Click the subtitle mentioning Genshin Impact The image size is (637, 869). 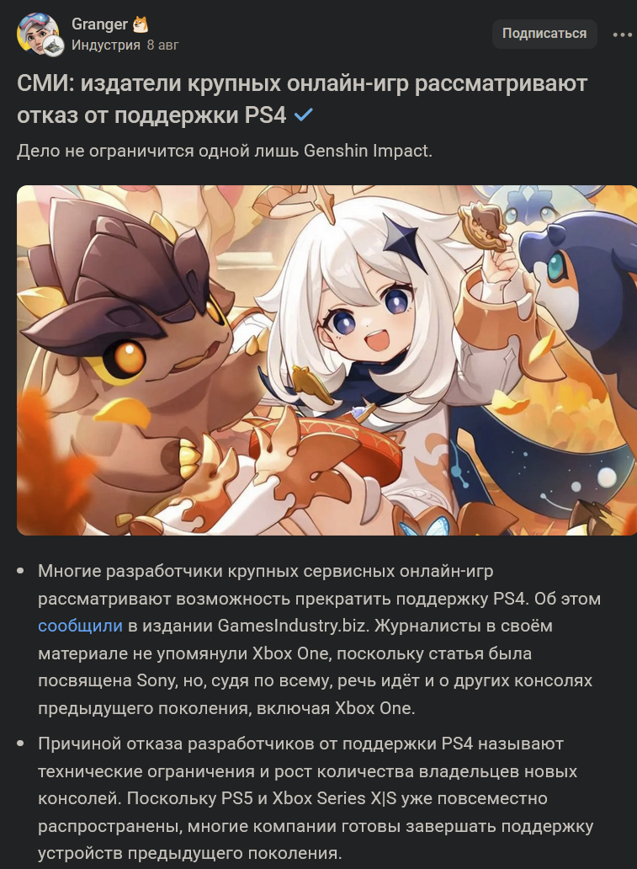pyautogui.click(x=225, y=151)
